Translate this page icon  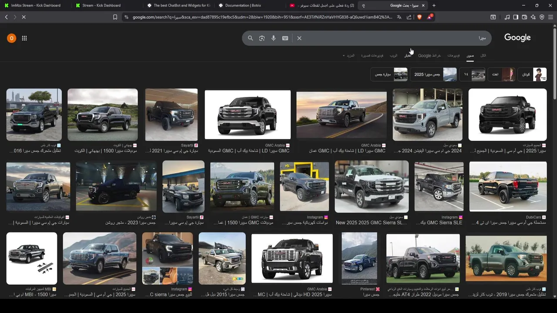pyautogui.click(x=399, y=17)
